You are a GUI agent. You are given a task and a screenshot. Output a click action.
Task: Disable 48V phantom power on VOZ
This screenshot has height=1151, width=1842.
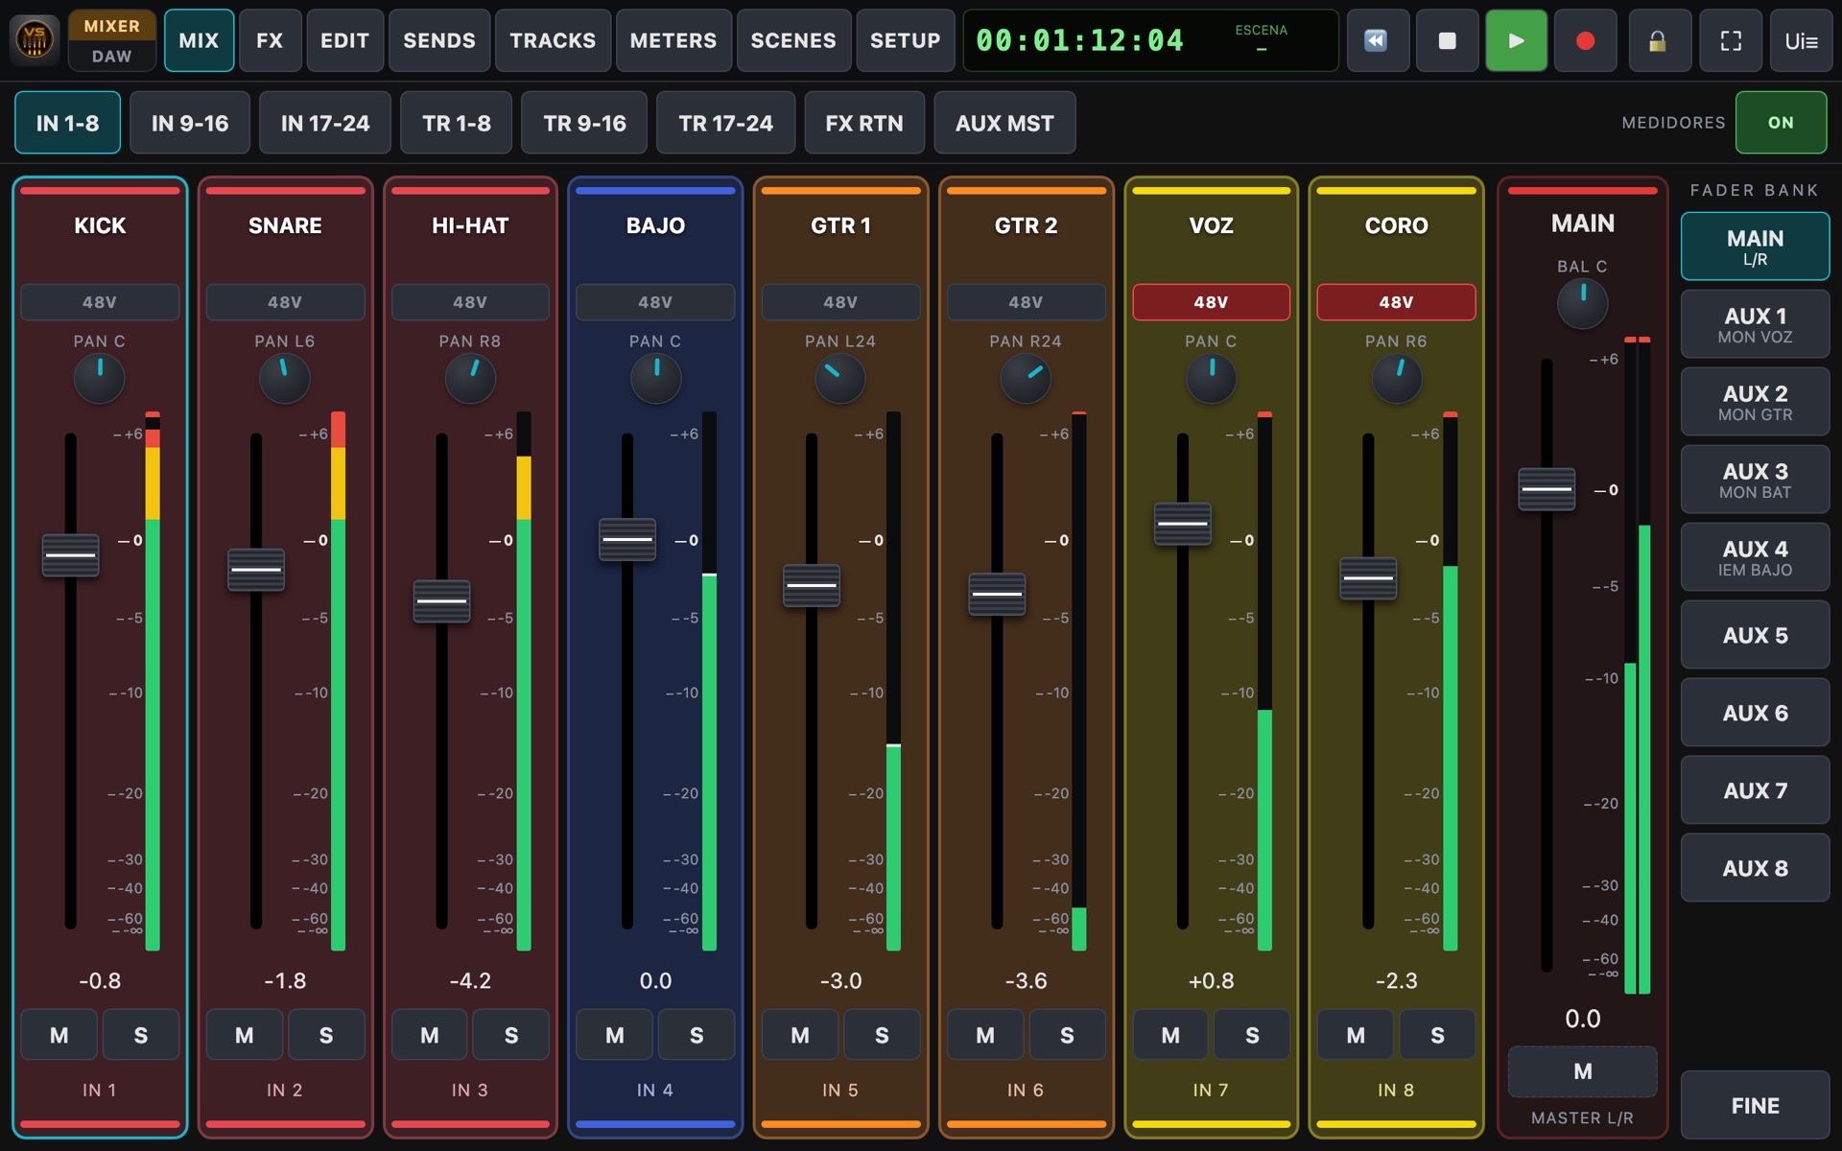(1211, 302)
